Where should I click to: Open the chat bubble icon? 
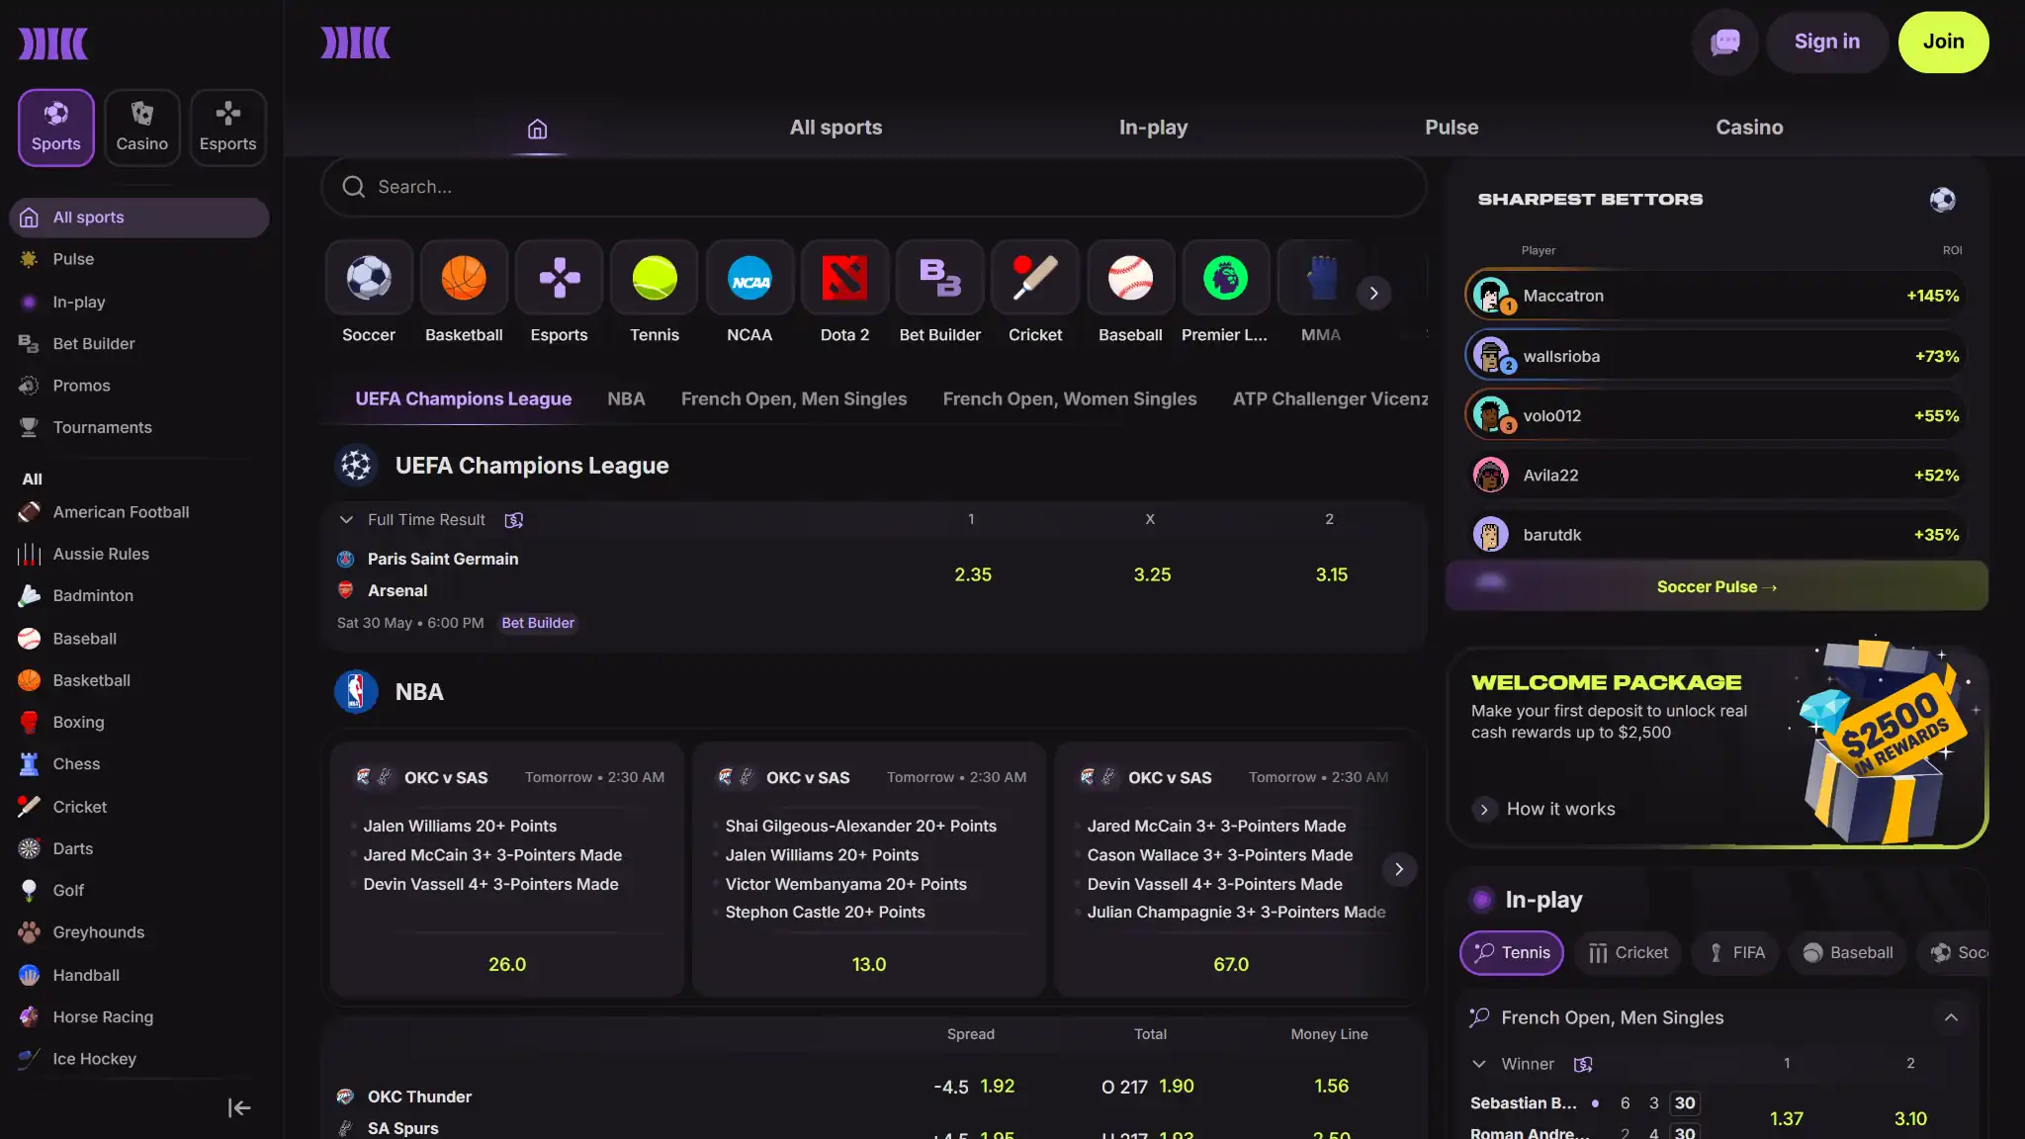point(1725,42)
